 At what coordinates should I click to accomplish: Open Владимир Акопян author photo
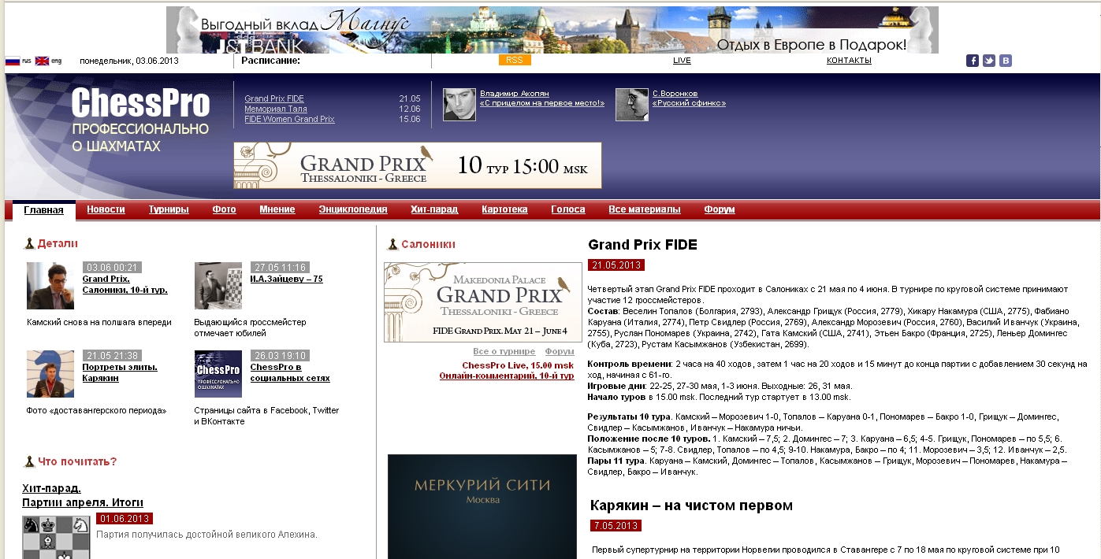(459, 104)
